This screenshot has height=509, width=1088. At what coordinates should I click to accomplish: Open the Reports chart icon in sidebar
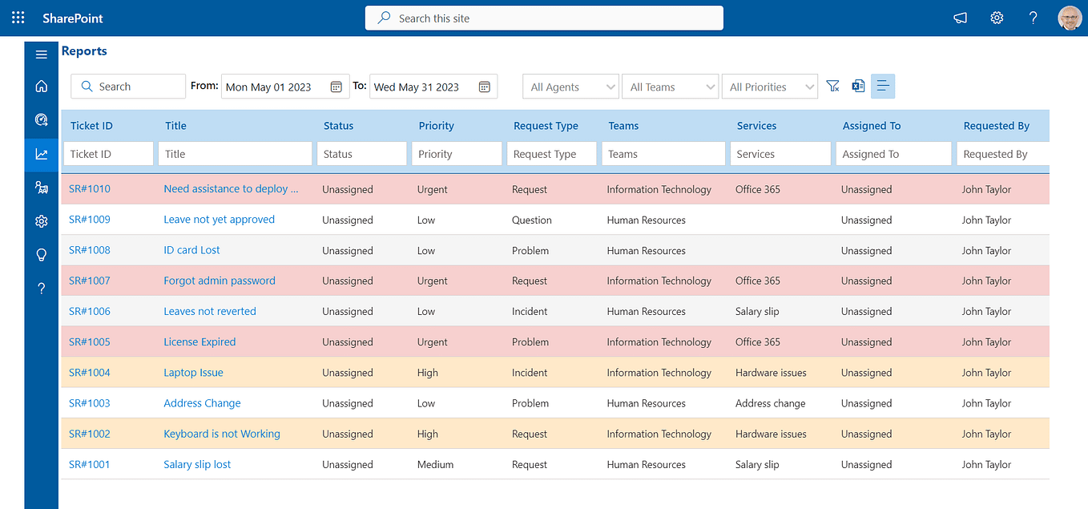click(x=41, y=153)
